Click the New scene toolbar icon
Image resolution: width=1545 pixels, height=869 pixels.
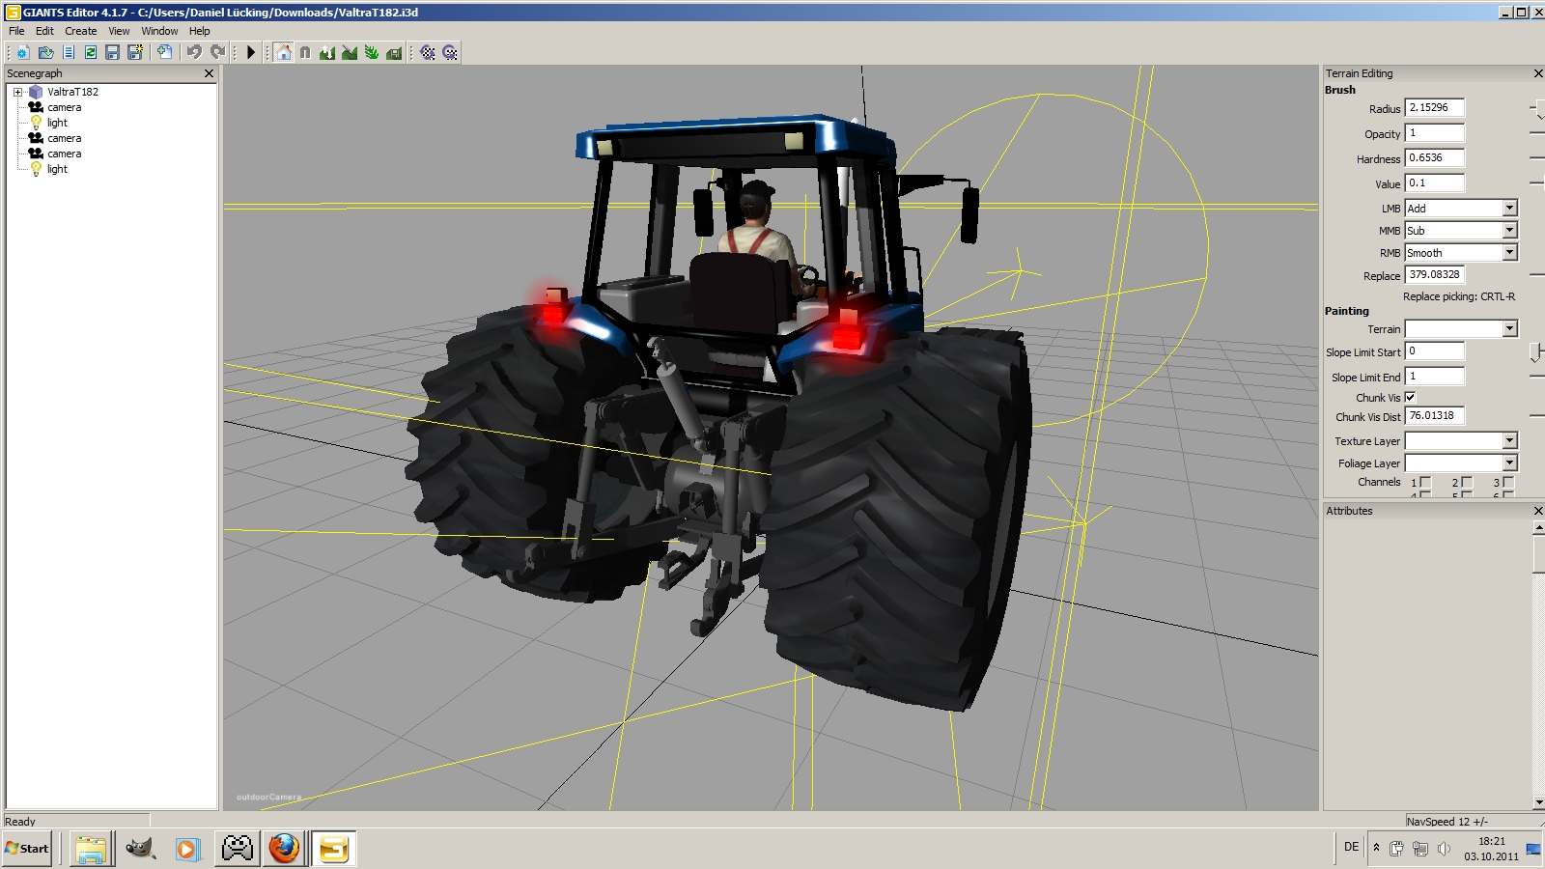[x=22, y=52]
